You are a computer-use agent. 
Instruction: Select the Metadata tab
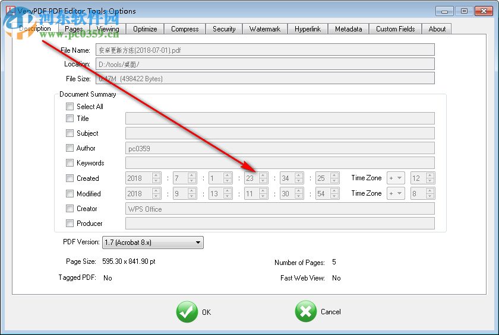(349, 29)
